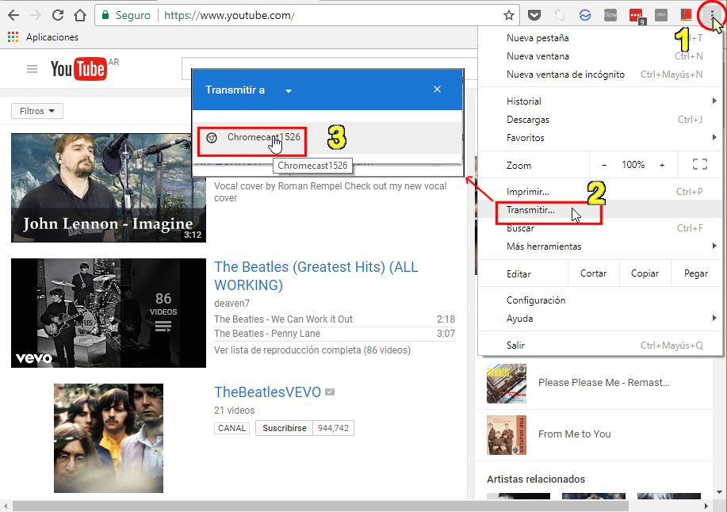The image size is (727, 512).
Task: Open the YouTube hamburger guide menu
Action: (32, 70)
